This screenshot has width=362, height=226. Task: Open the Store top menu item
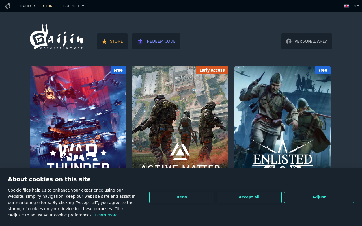(x=49, y=6)
